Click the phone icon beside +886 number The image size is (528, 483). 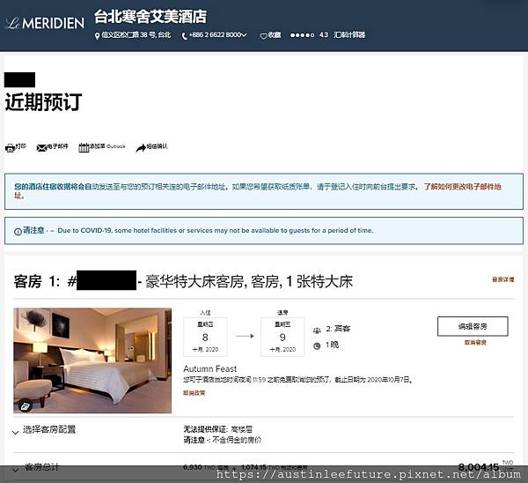pos(184,36)
